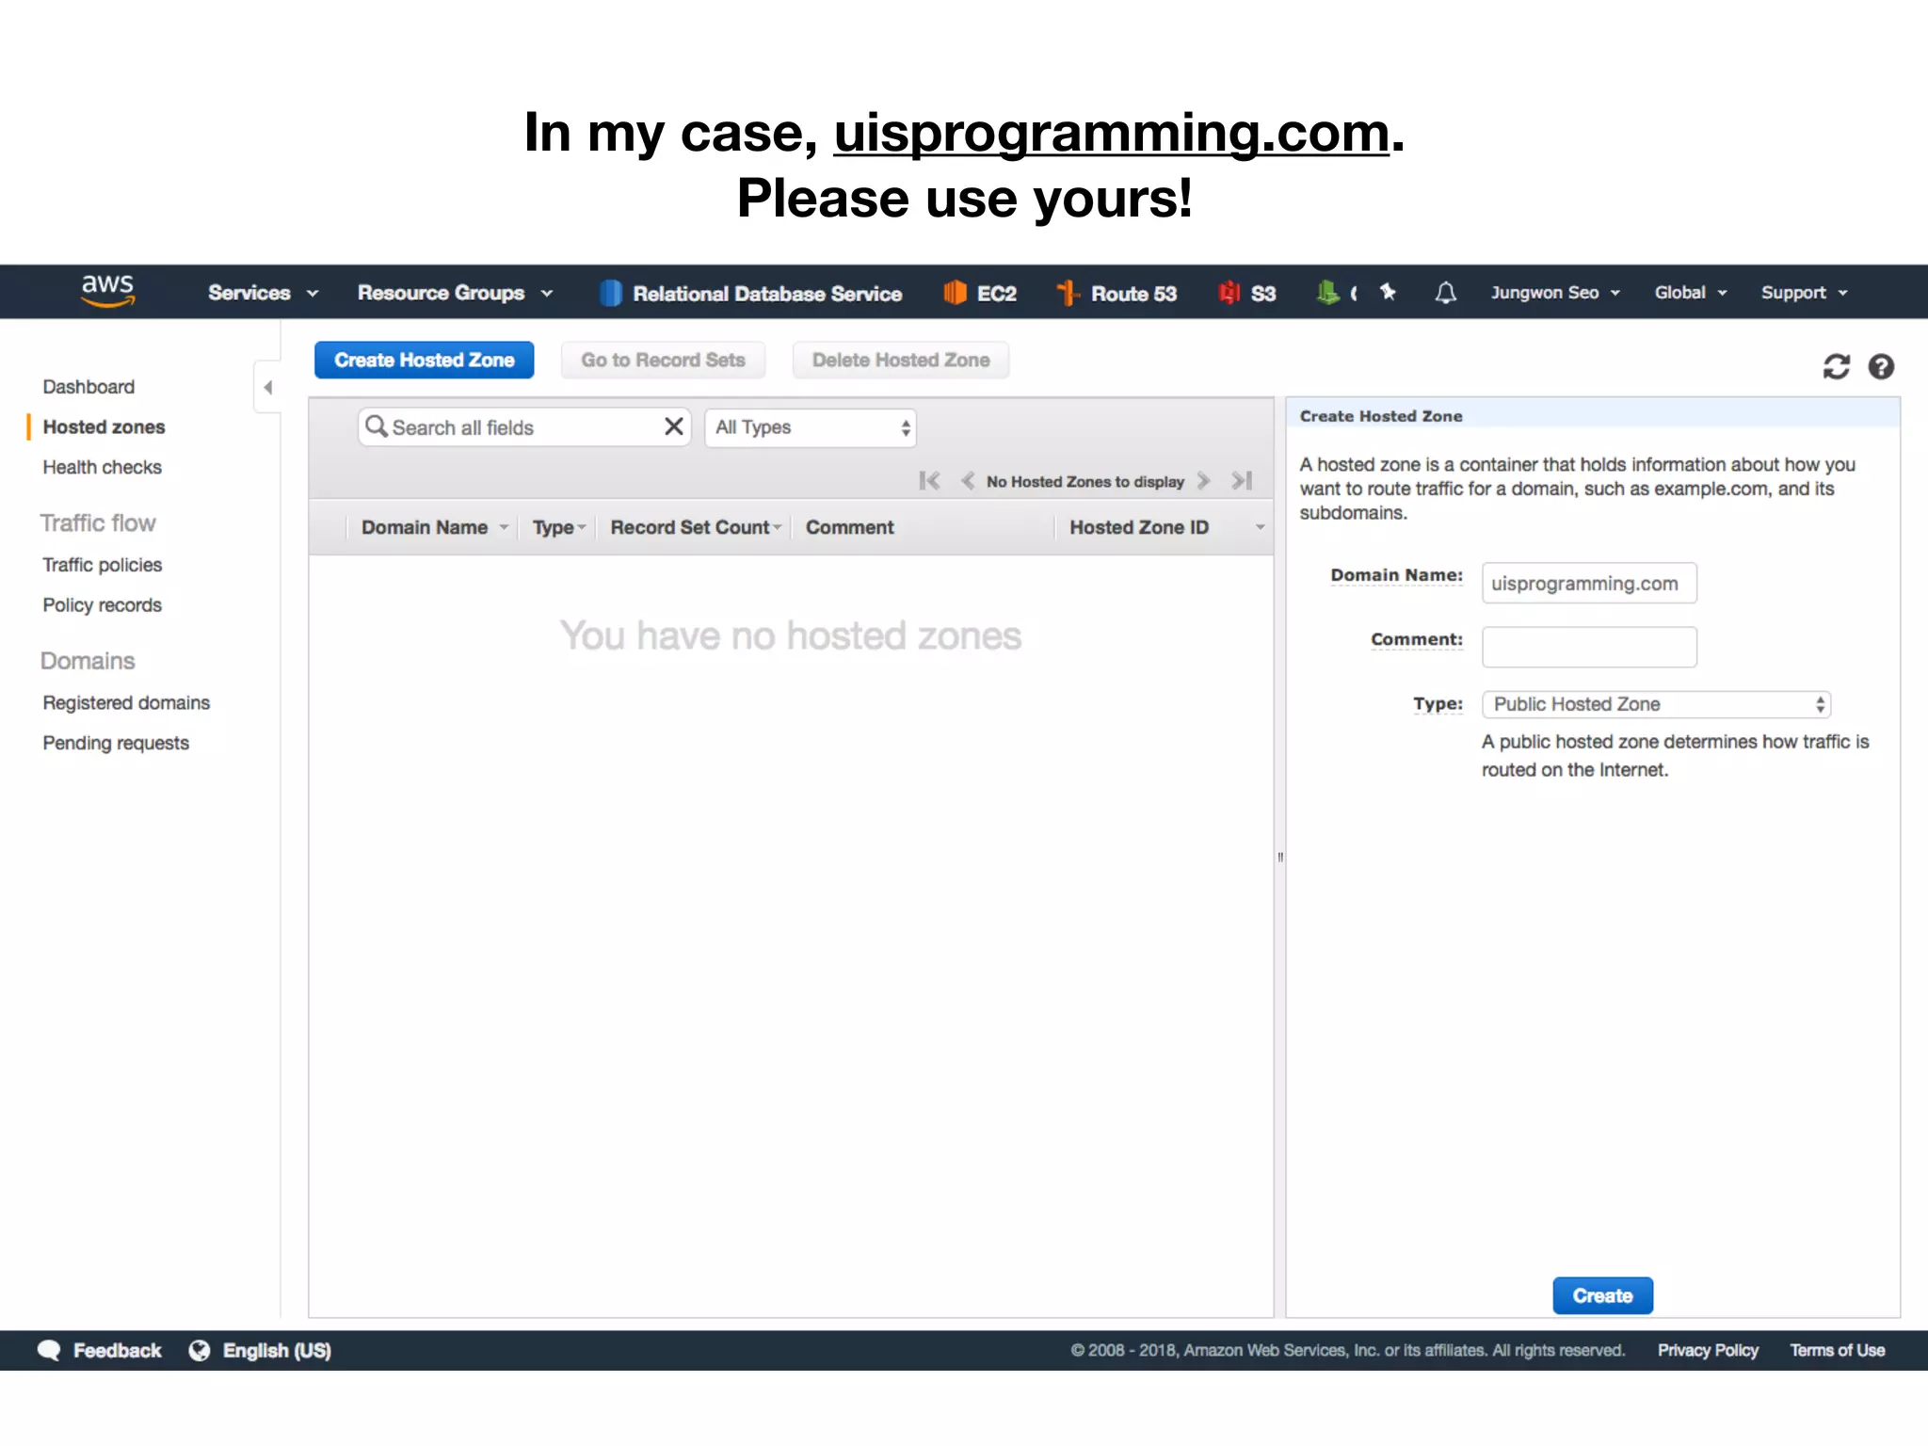
Task: Open the Public Hosted Zone type dropdown
Action: [x=1656, y=704]
